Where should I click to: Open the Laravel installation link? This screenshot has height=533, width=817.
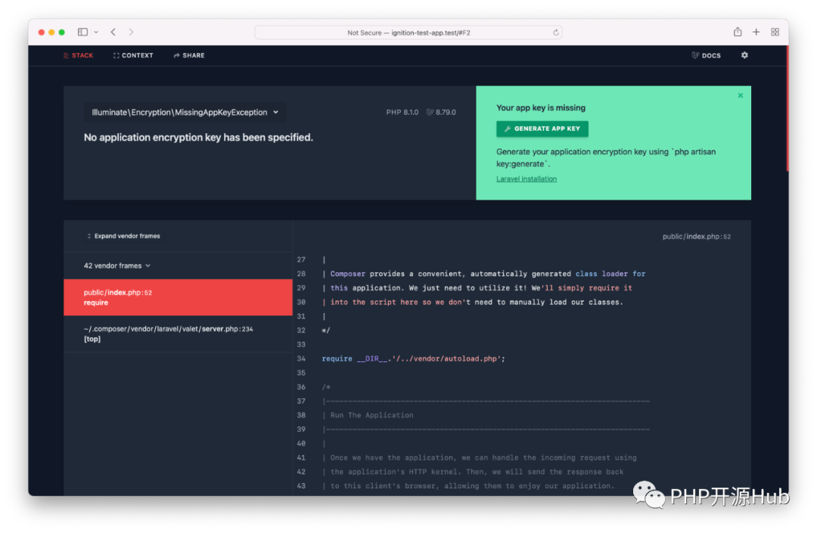pyautogui.click(x=527, y=178)
